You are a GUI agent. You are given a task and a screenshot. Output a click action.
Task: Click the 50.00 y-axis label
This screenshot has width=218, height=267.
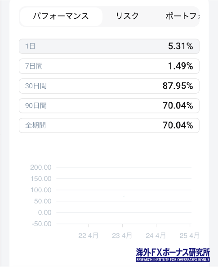tap(43, 201)
